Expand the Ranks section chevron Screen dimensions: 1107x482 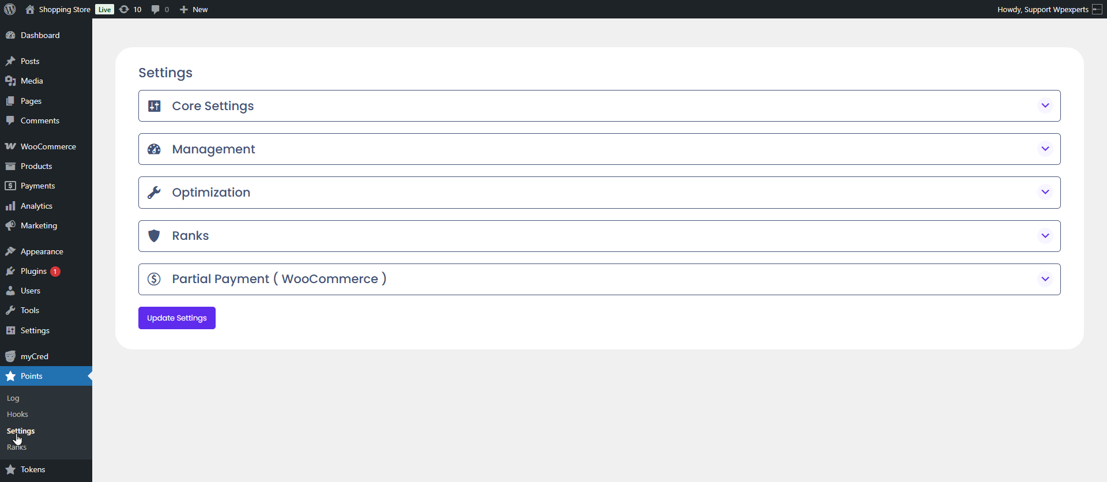pyautogui.click(x=1045, y=236)
